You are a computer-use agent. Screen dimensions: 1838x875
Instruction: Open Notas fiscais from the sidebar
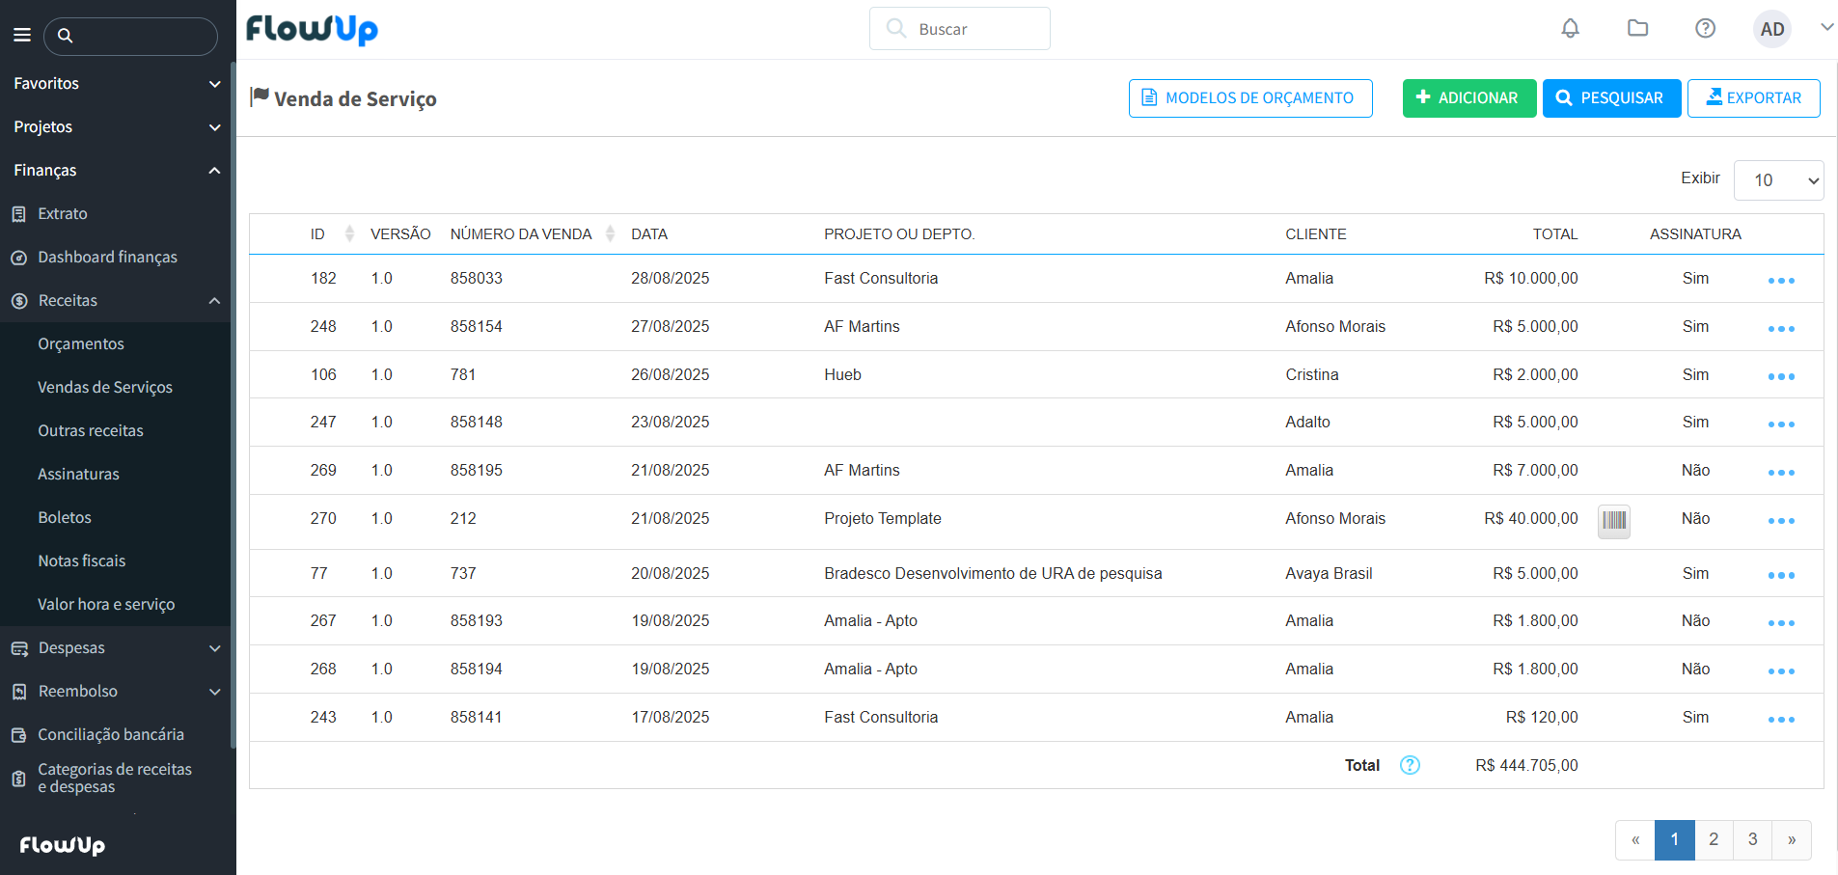click(82, 561)
